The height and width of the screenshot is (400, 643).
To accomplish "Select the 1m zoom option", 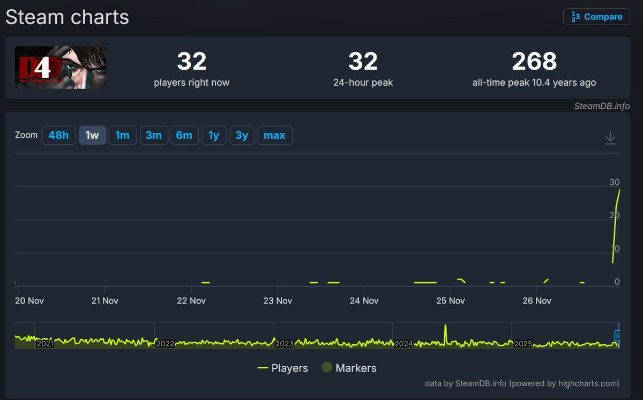I will [x=123, y=135].
